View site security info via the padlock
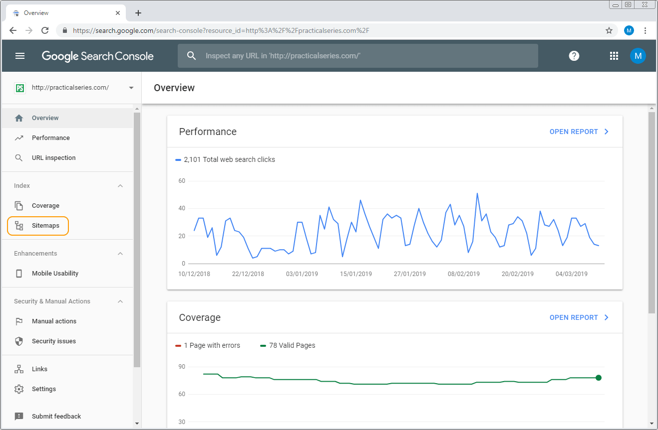658x430 pixels. pyautogui.click(x=65, y=30)
